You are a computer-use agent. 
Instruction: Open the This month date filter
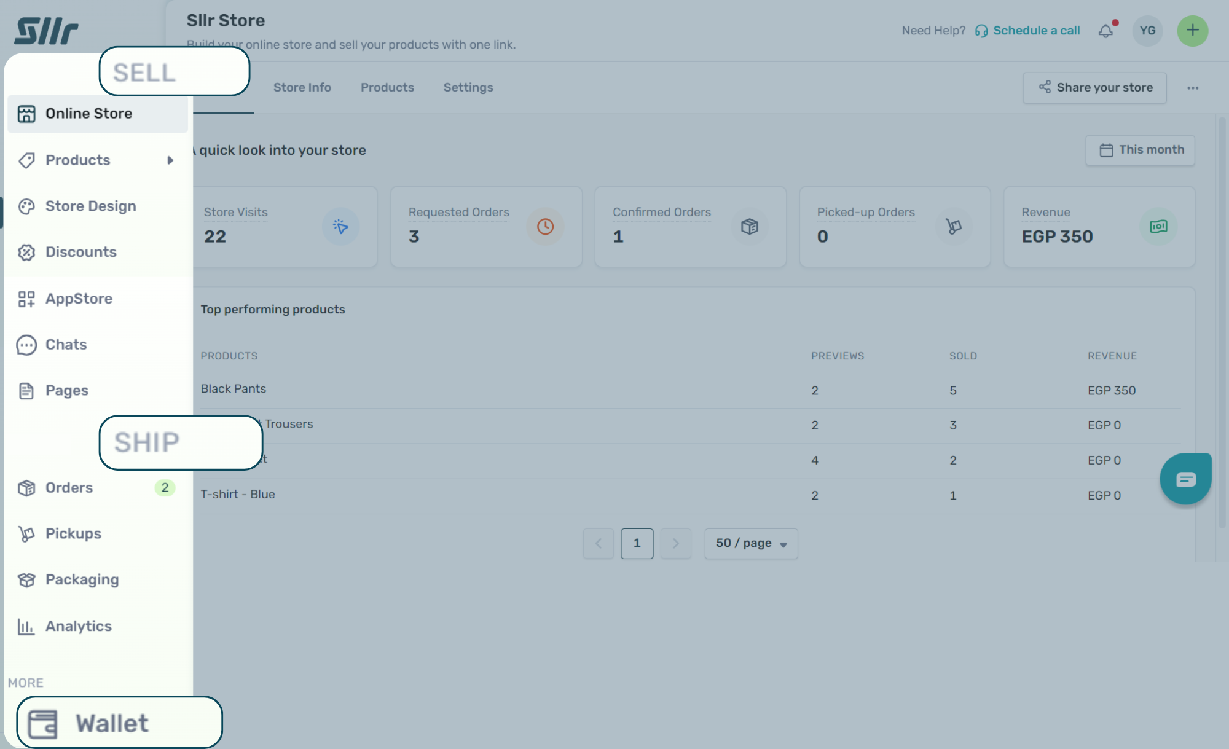[1141, 150]
